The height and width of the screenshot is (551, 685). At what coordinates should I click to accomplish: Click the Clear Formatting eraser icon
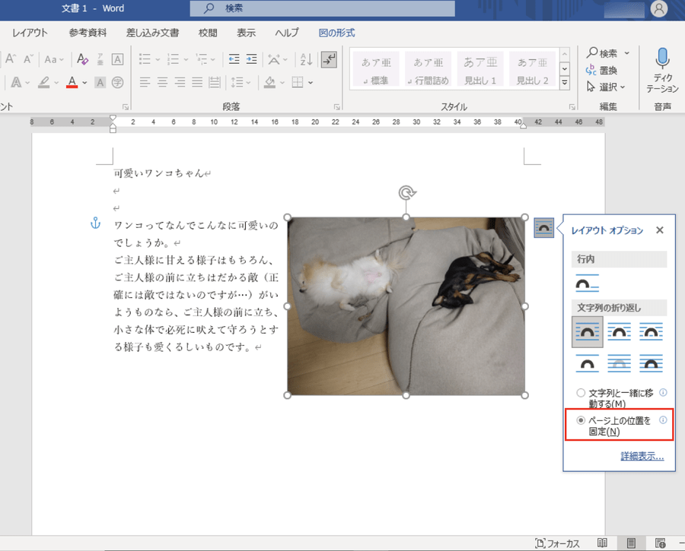(81, 59)
